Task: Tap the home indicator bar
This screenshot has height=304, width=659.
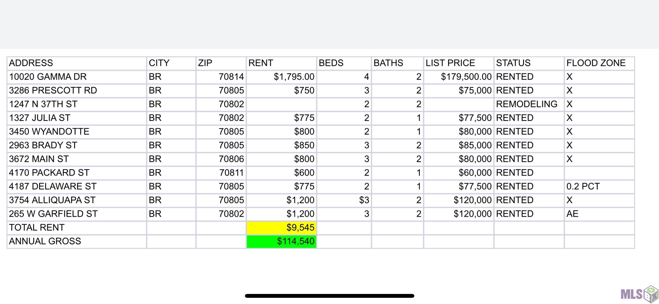Action: pyautogui.click(x=329, y=296)
